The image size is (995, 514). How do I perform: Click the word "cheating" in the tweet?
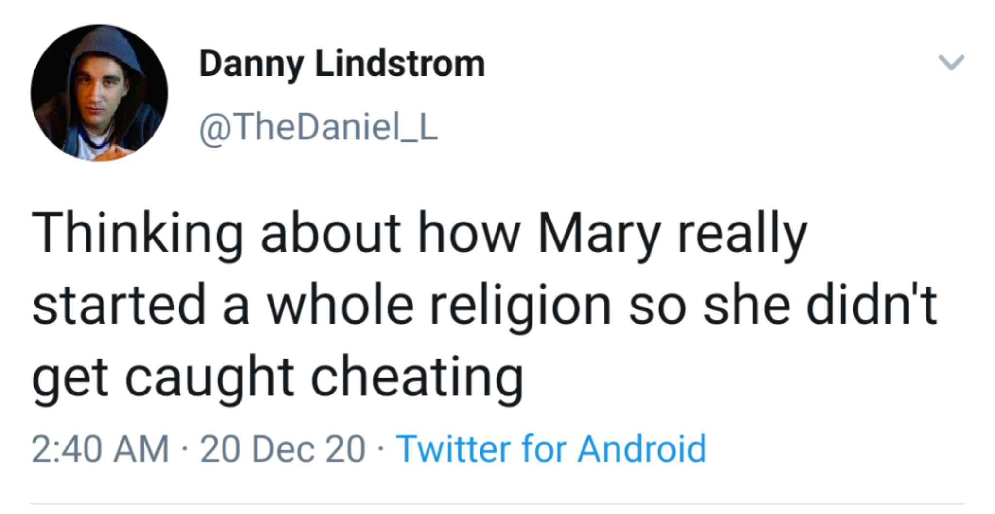[417, 378]
